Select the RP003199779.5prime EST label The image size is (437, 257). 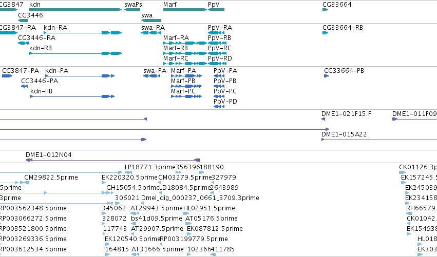point(194,239)
